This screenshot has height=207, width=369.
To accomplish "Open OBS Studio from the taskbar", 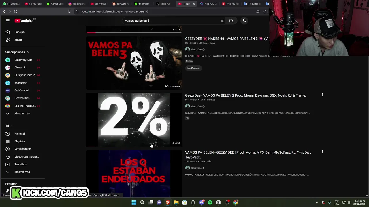I will click(x=227, y=202).
